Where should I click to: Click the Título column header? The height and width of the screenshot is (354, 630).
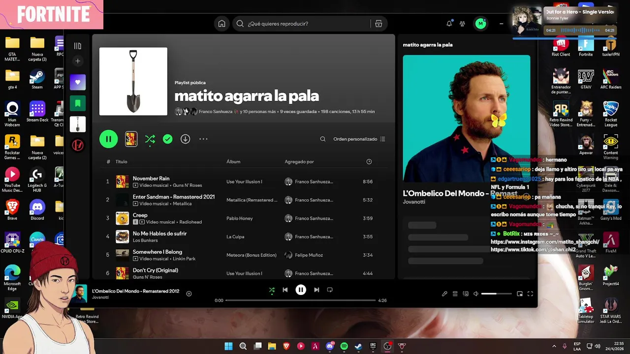(x=121, y=162)
